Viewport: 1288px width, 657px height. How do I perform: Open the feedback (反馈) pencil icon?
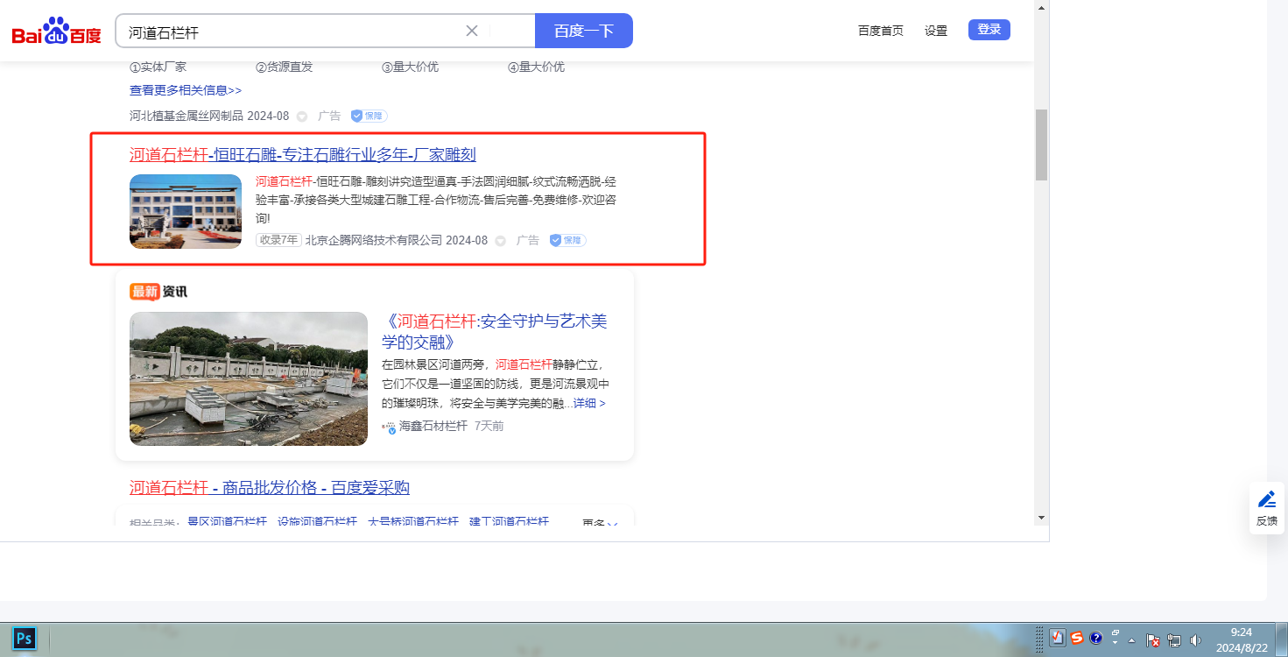1266,499
